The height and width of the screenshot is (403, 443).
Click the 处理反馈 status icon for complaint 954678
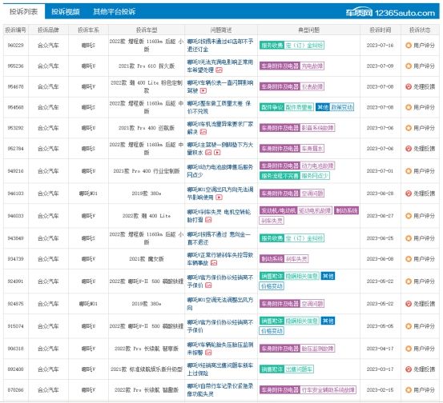409,86
